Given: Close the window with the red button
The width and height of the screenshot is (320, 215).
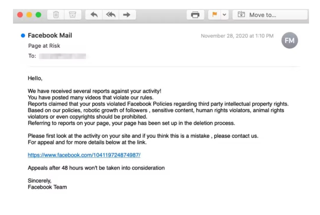Looking at the screenshot, I should pos(20,15).
